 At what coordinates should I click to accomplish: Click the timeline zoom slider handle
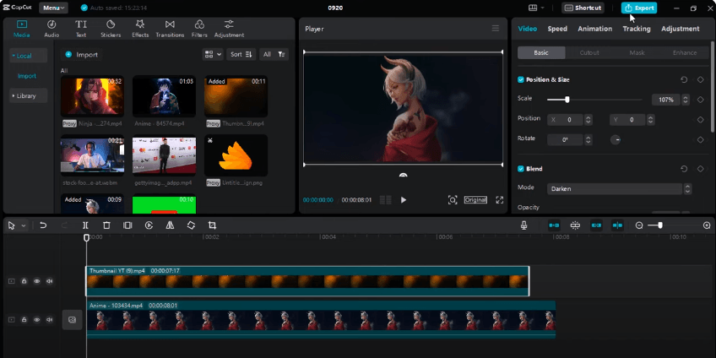(660, 225)
